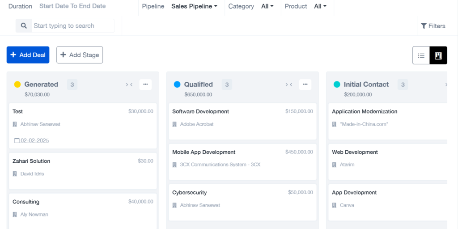Open the Filters funnel icon

pos(424,26)
